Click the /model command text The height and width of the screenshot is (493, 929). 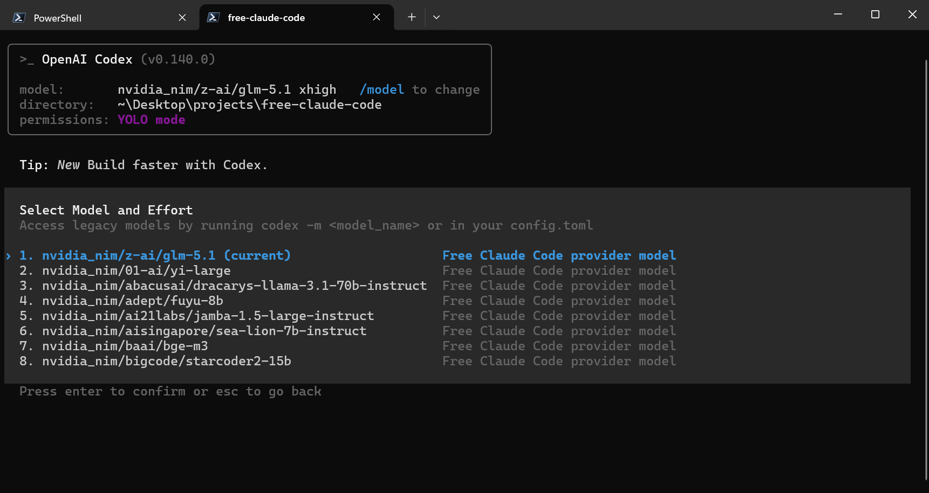tap(382, 89)
